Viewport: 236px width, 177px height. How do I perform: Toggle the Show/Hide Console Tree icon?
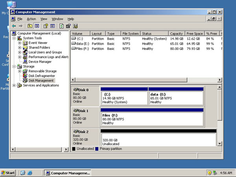click(37, 26)
